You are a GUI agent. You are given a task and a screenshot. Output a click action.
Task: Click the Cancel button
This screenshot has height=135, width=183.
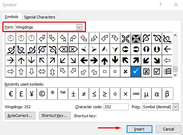168,129
